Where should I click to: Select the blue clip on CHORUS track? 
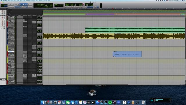pyautogui.click(x=127, y=54)
